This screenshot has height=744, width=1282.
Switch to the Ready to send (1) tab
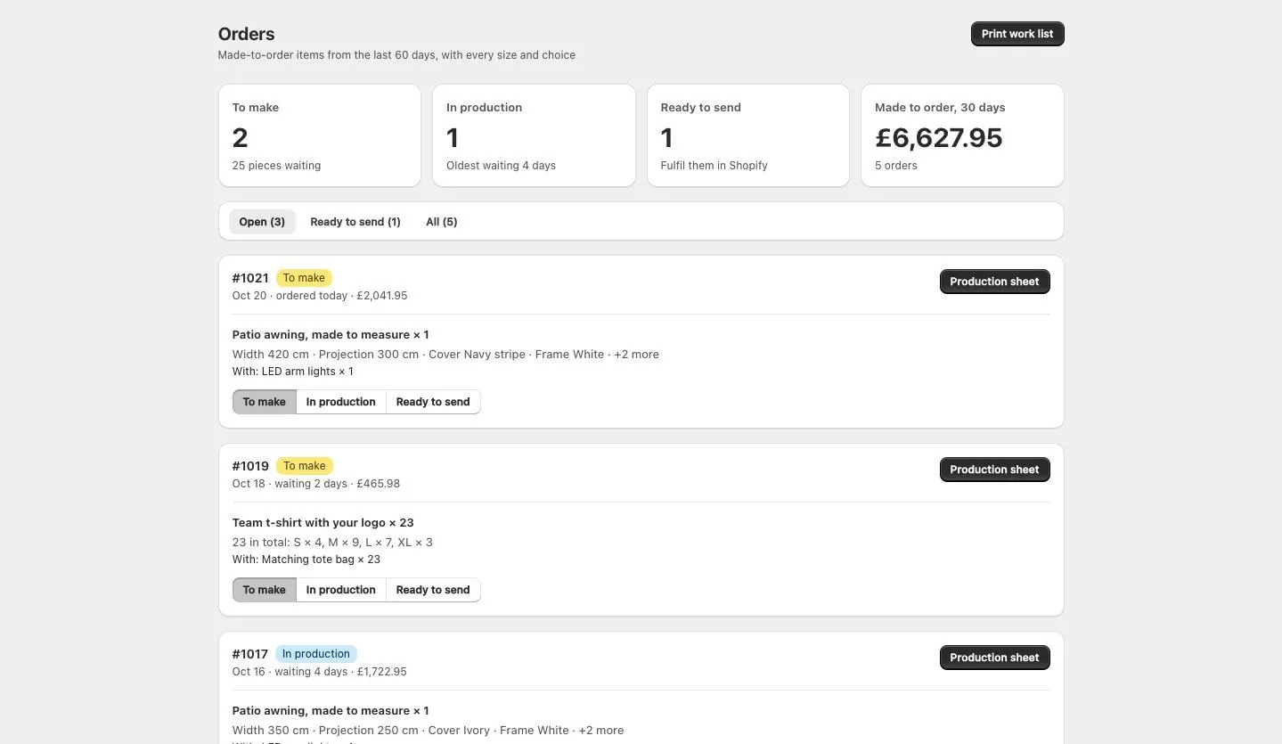355,222
